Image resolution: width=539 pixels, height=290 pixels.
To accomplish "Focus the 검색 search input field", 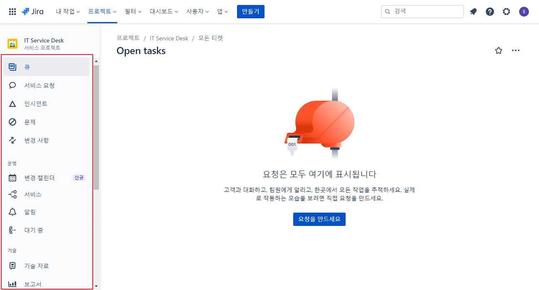I will pos(423,12).
